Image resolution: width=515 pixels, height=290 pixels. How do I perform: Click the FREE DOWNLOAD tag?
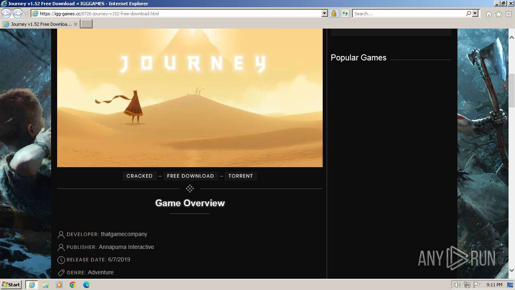tap(190, 176)
